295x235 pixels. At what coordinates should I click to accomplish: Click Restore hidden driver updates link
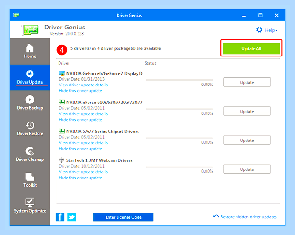coord(248,217)
